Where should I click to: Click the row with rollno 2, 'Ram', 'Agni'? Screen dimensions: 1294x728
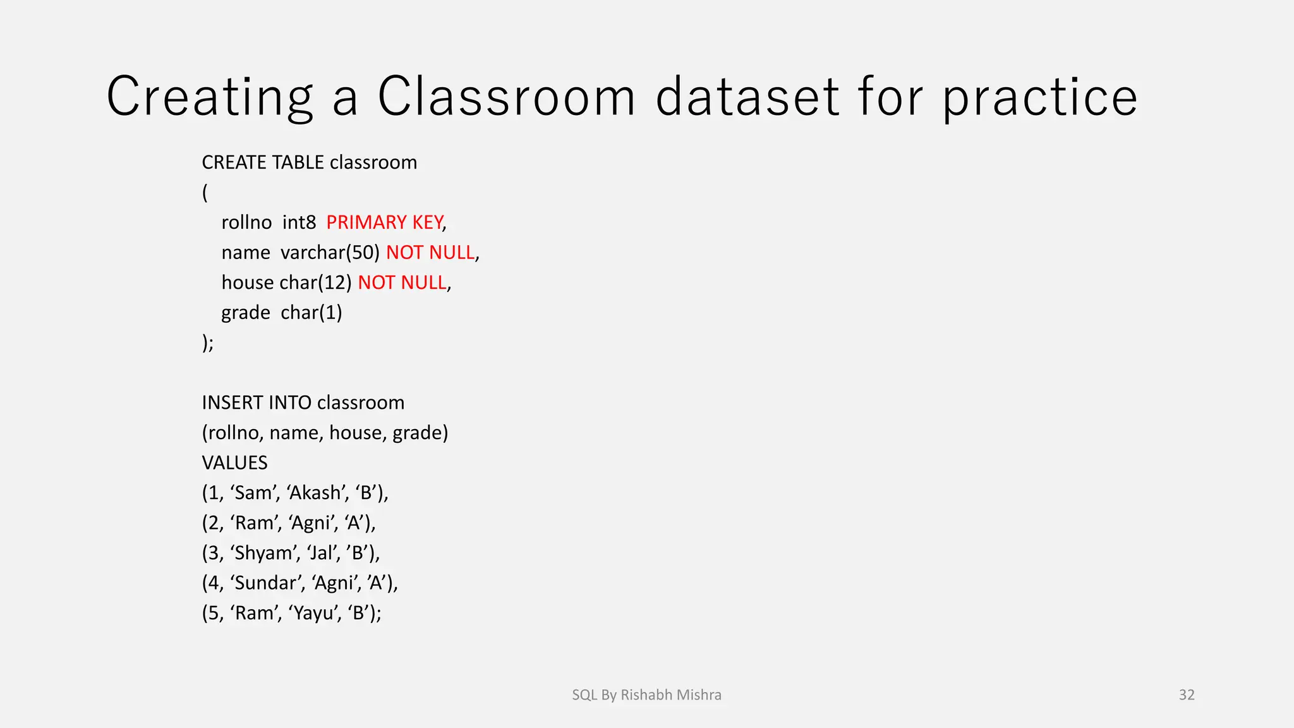(289, 523)
